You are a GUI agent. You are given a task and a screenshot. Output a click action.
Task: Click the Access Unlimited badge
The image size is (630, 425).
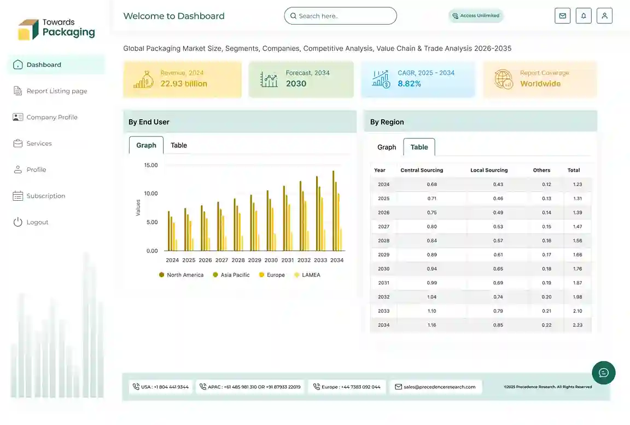(x=475, y=16)
